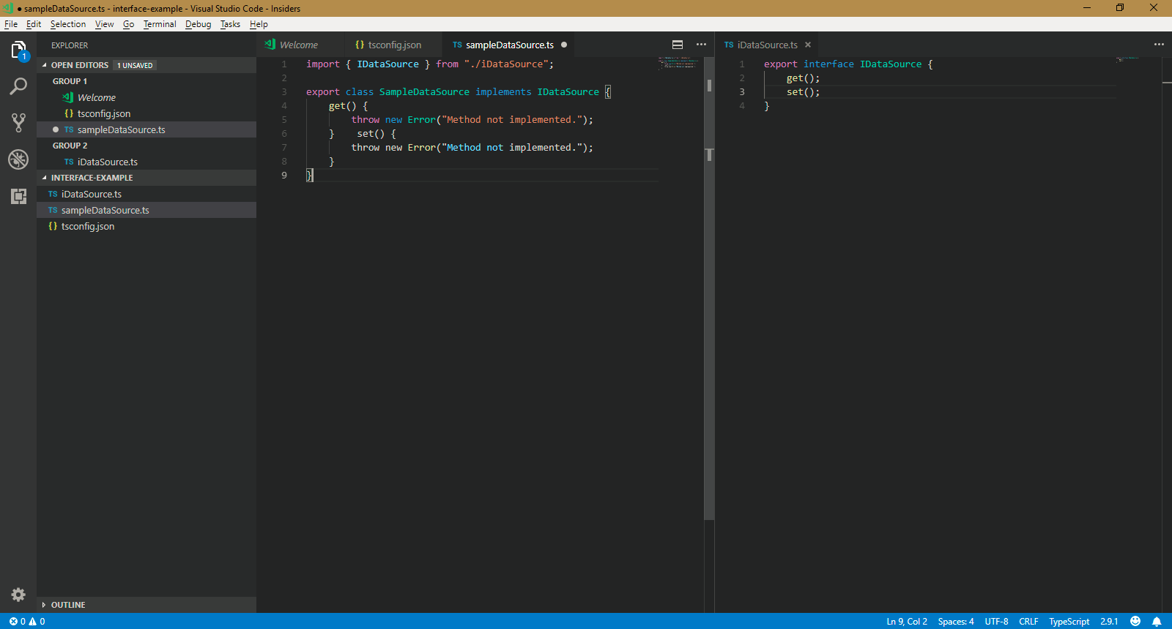Switch to the tsconfig.json tab
The image size is (1172, 629).
tap(394, 45)
